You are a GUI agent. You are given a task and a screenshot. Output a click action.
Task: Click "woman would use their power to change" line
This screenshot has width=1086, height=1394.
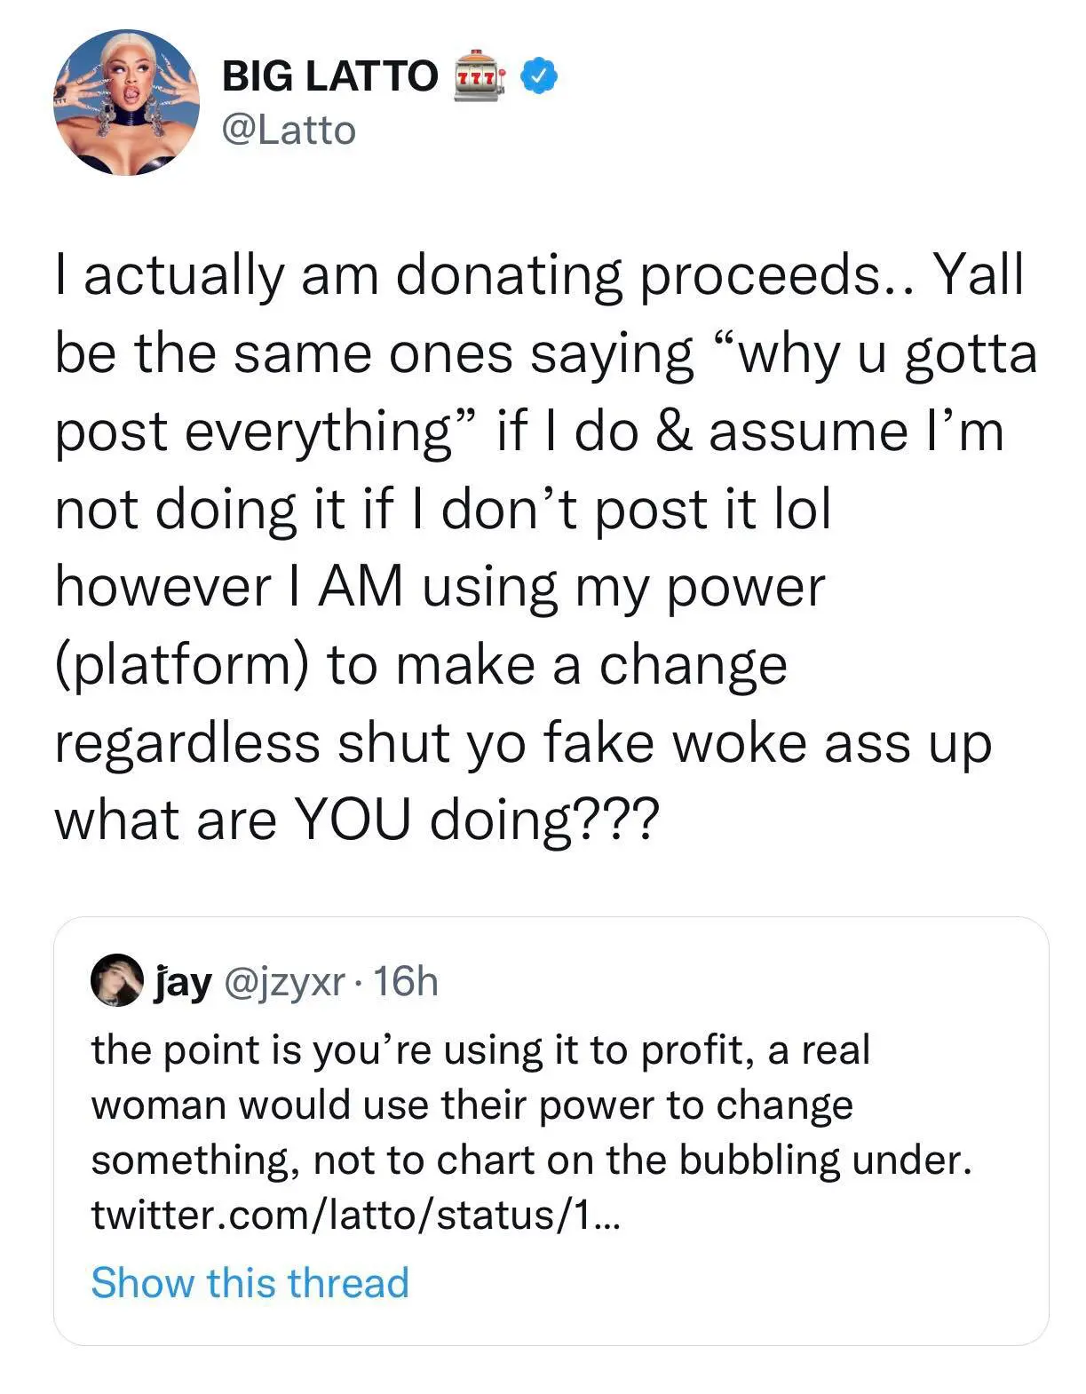point(472,1105)
